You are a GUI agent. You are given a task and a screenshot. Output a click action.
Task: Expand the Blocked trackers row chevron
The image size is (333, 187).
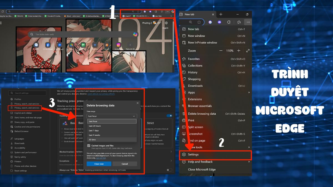pyautogui.click(x=171, y=152)
